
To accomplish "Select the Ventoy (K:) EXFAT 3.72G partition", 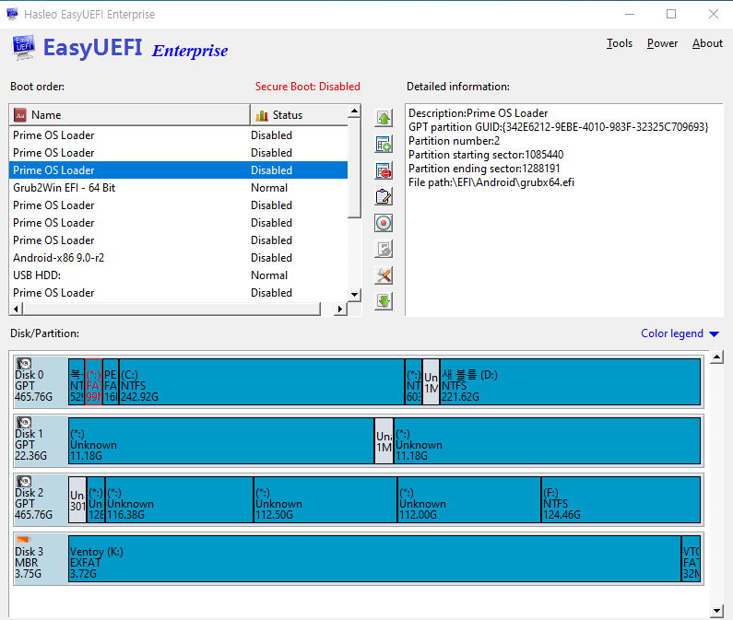I will pyautogui.click(x=375, y=559).
